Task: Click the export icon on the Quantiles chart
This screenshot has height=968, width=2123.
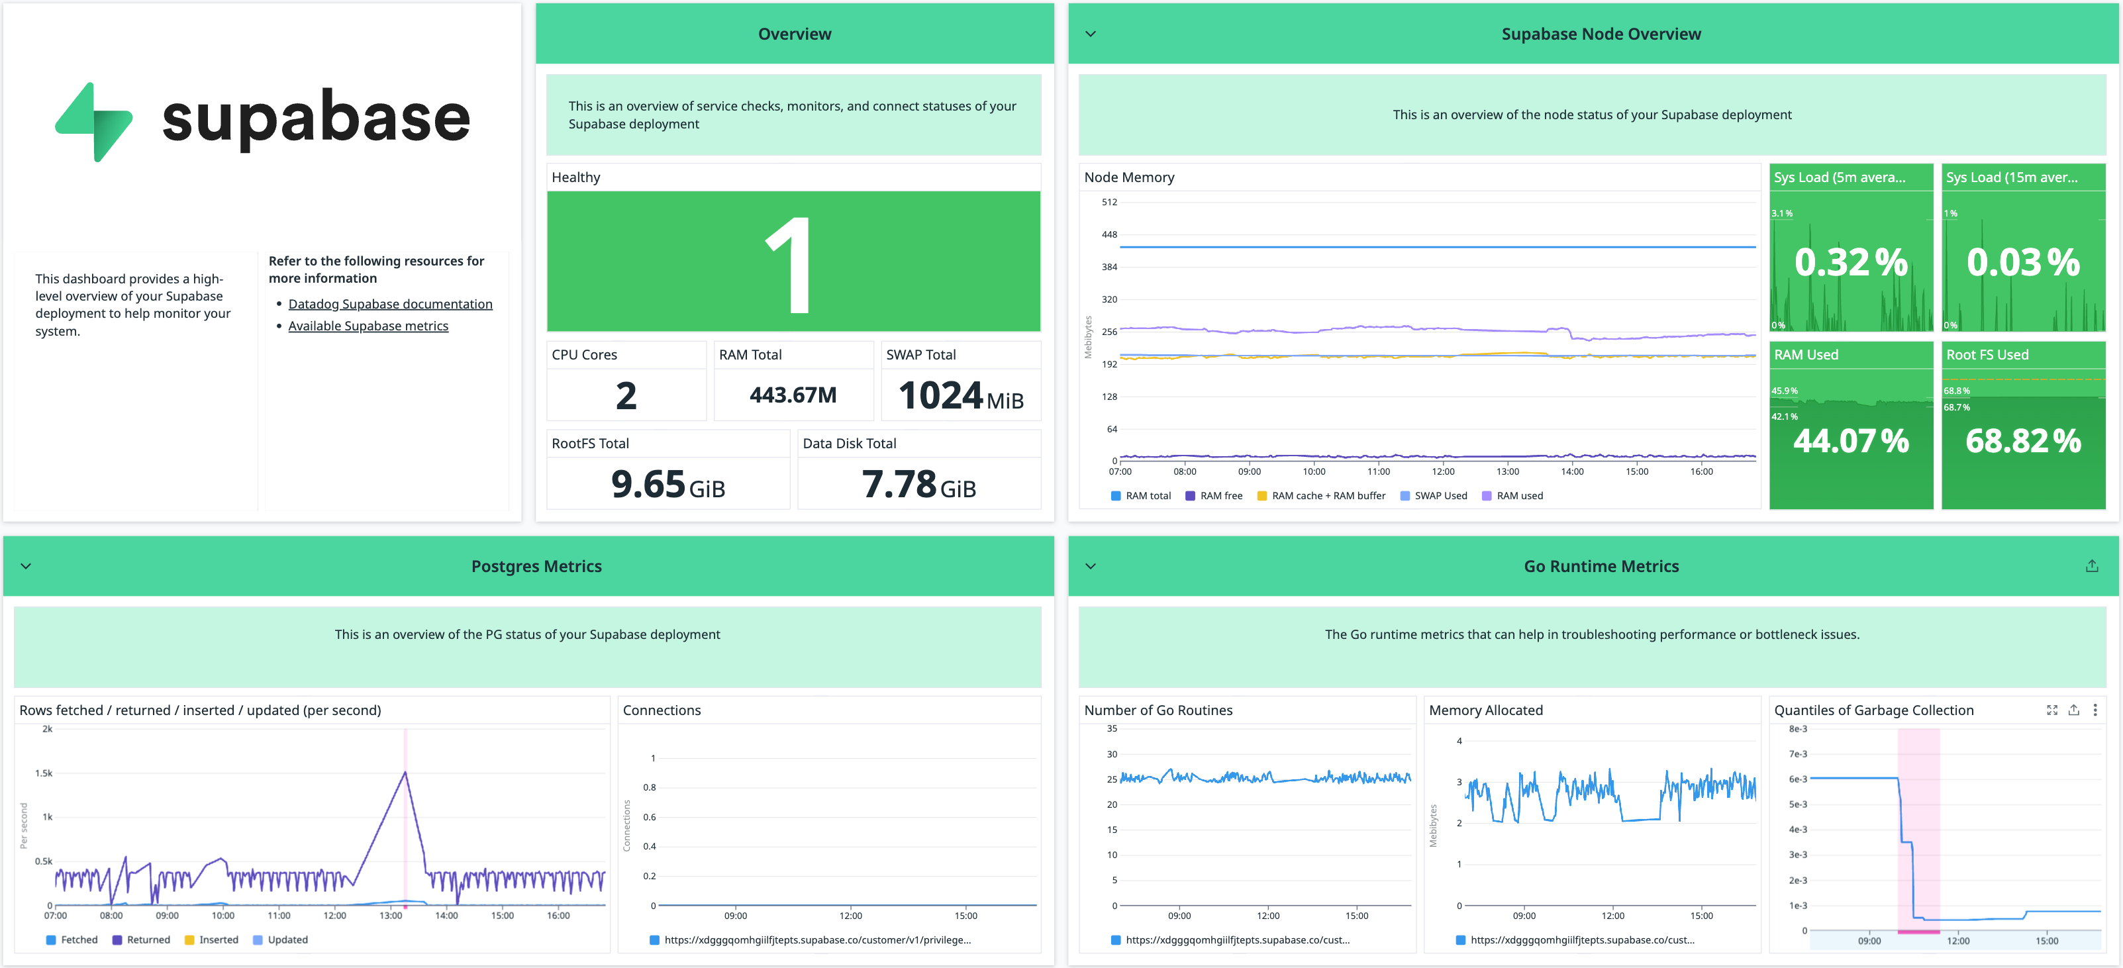Action: coord(2073,709)
